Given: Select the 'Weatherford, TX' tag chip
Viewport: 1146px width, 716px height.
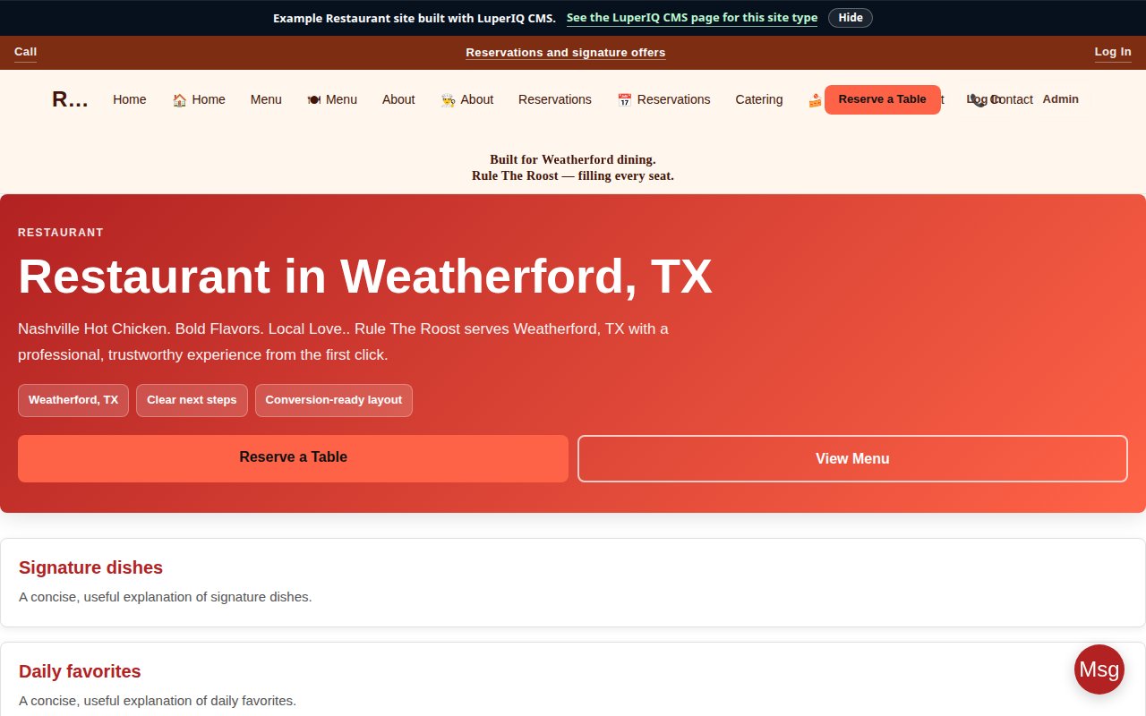Looking at the screenshot, I should click(73, 400).
